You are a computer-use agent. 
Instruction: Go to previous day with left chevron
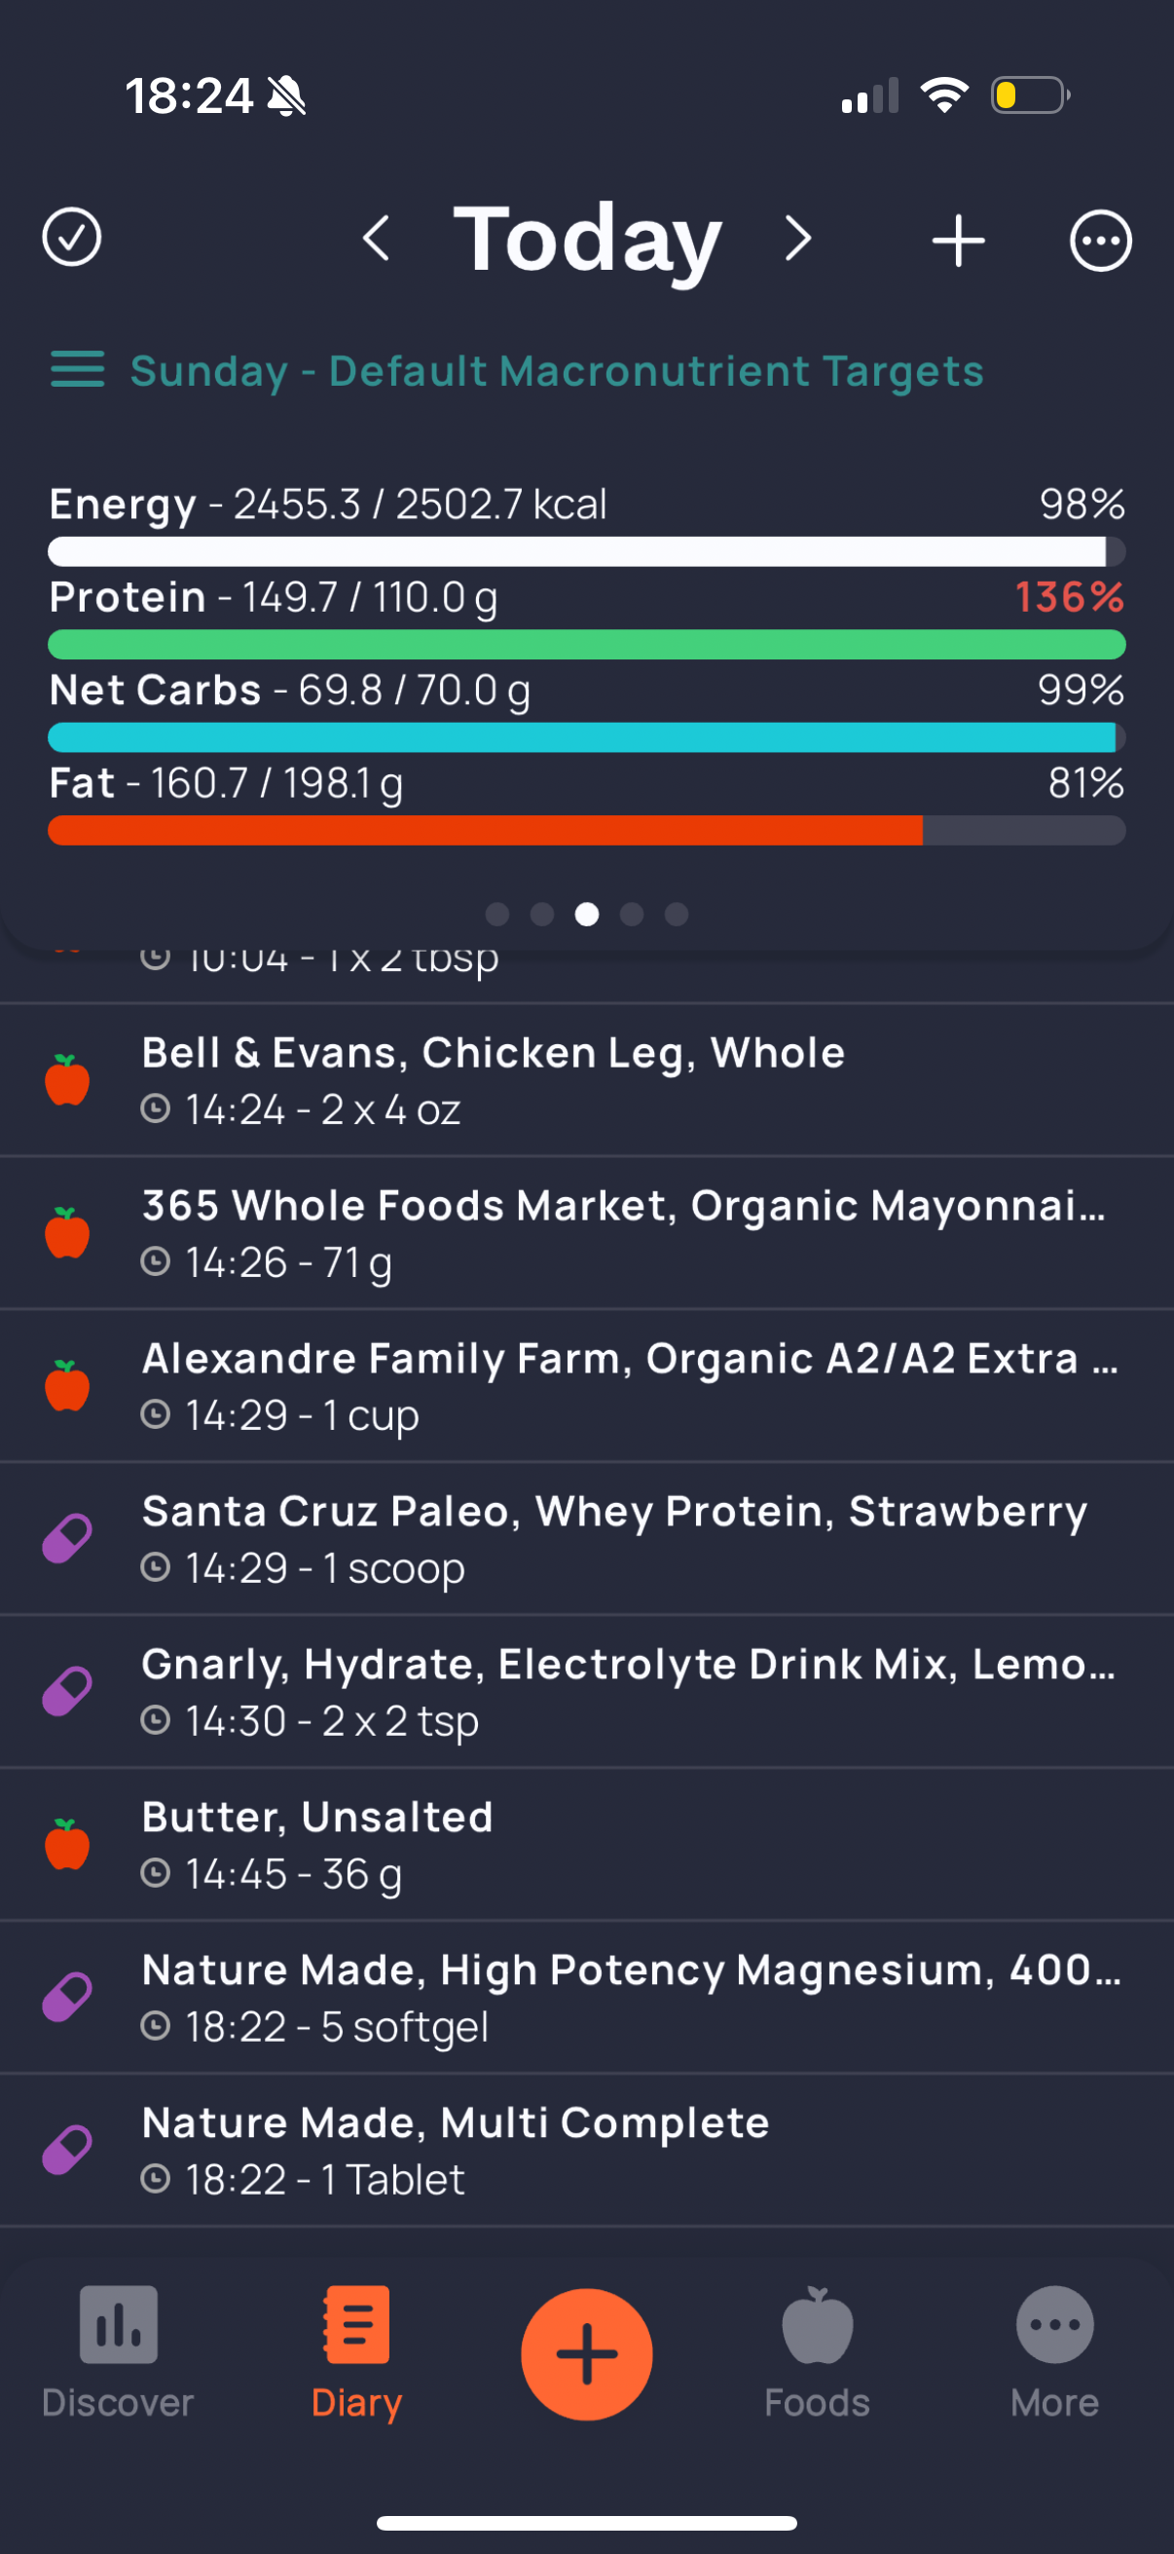tap(377, 239)
